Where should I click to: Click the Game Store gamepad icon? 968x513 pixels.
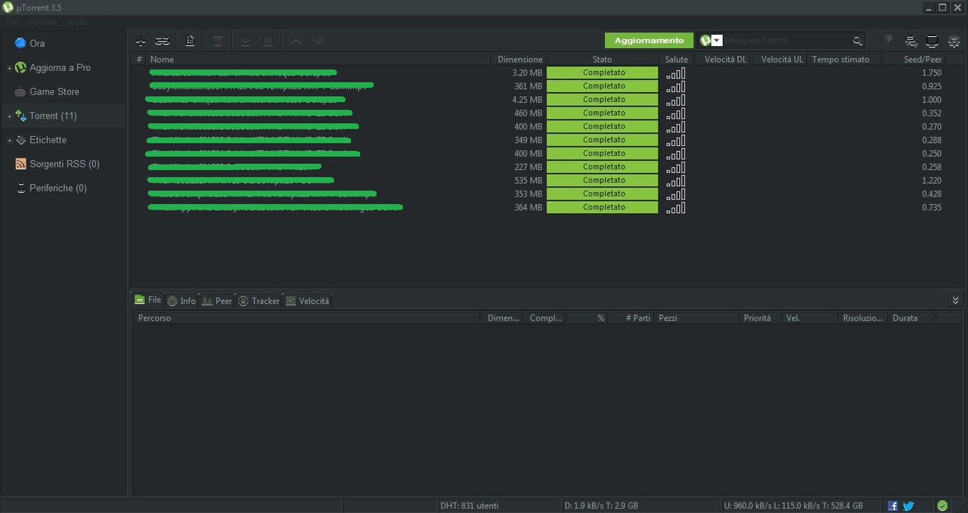[20, 92]
